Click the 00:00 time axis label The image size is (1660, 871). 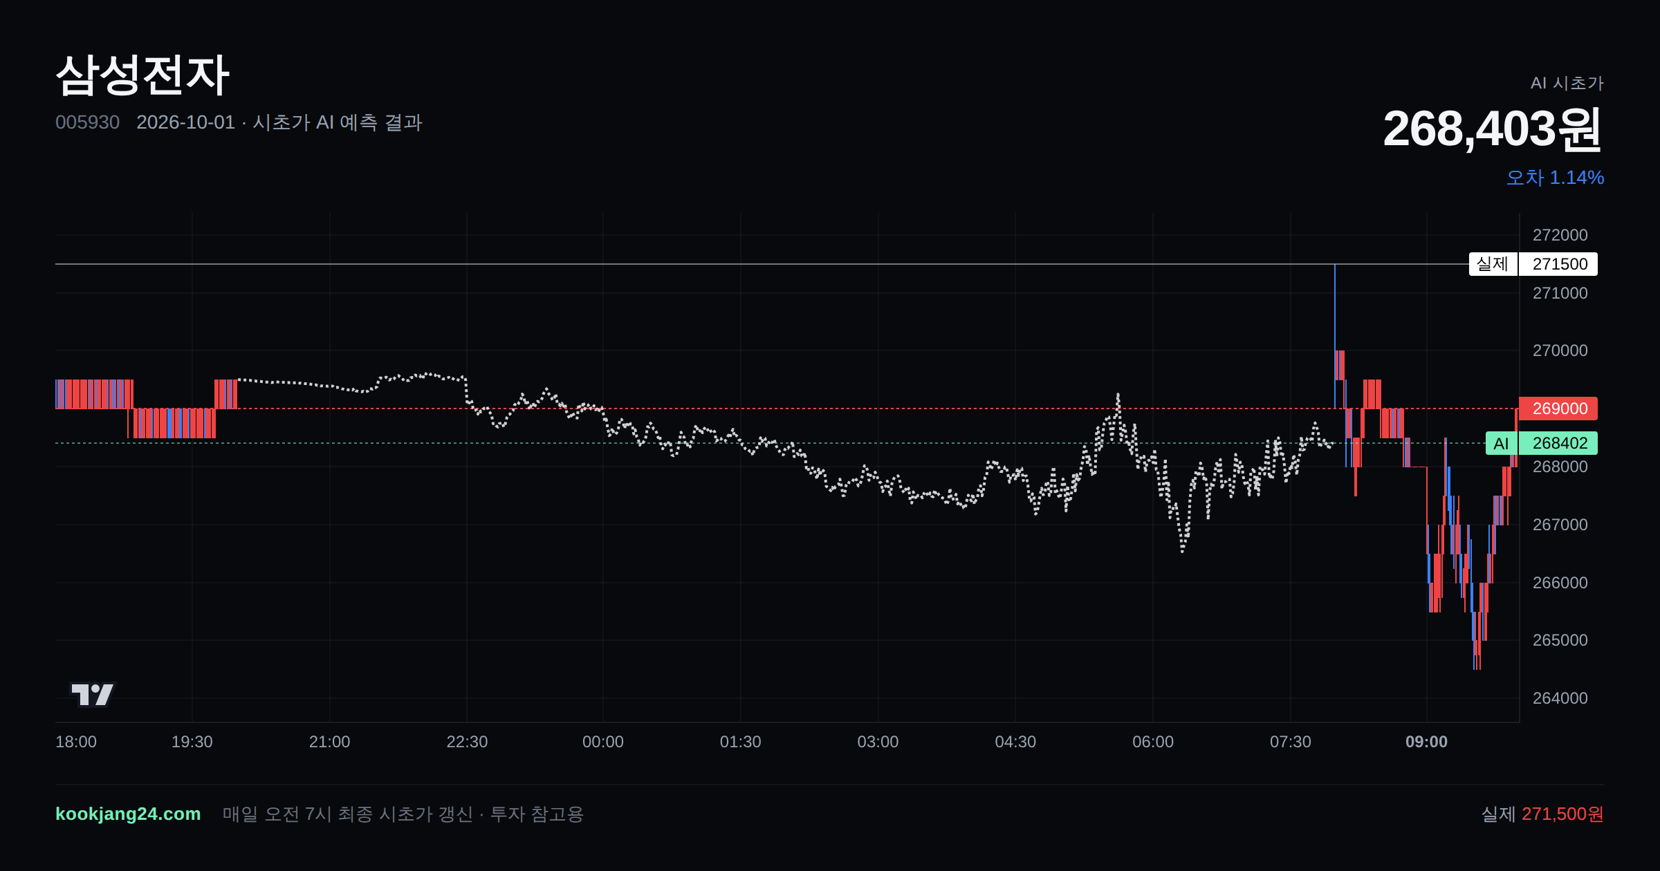point(603,742)
